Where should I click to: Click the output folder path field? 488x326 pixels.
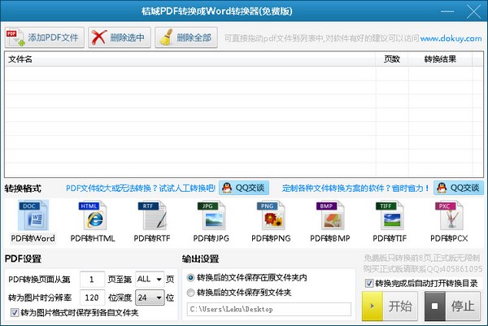pyautogui.click(x=269, y=309)
